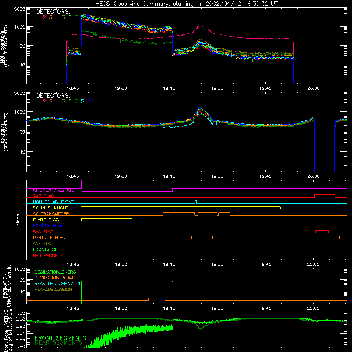The width and height of the screenshot is (352, 352).
Task: Click the DECIMATION_ENERGY legend label
Action: (56, 272)
